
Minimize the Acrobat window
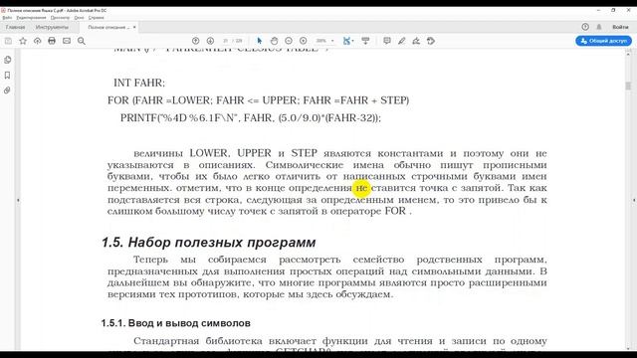point(598,10)
